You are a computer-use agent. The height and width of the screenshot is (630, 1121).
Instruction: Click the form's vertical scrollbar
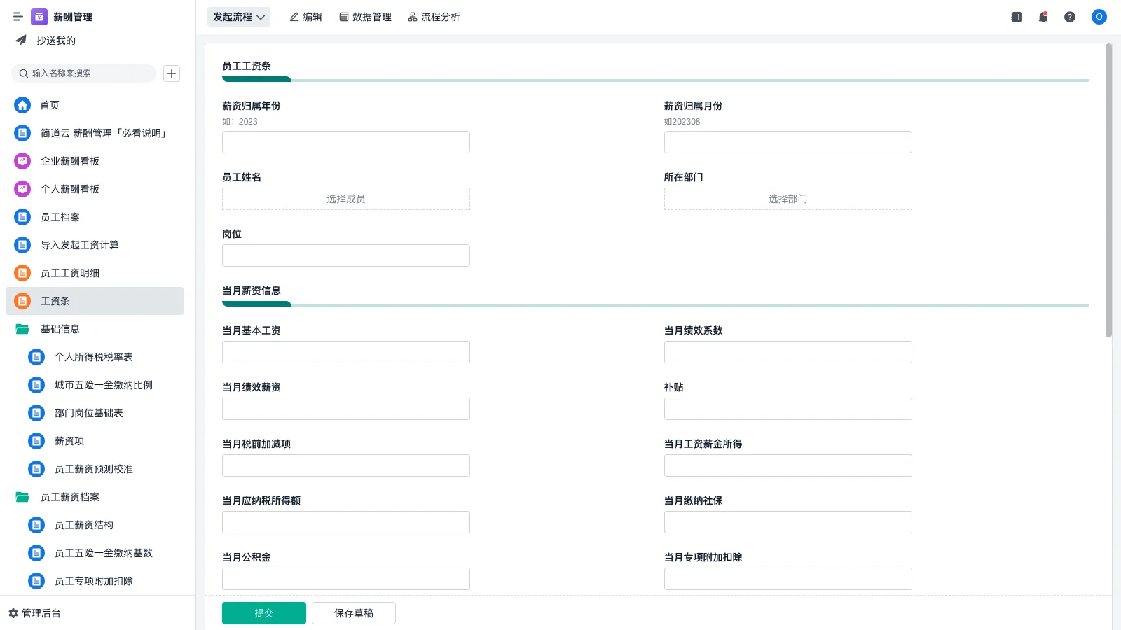click(x=1108, y=190)
